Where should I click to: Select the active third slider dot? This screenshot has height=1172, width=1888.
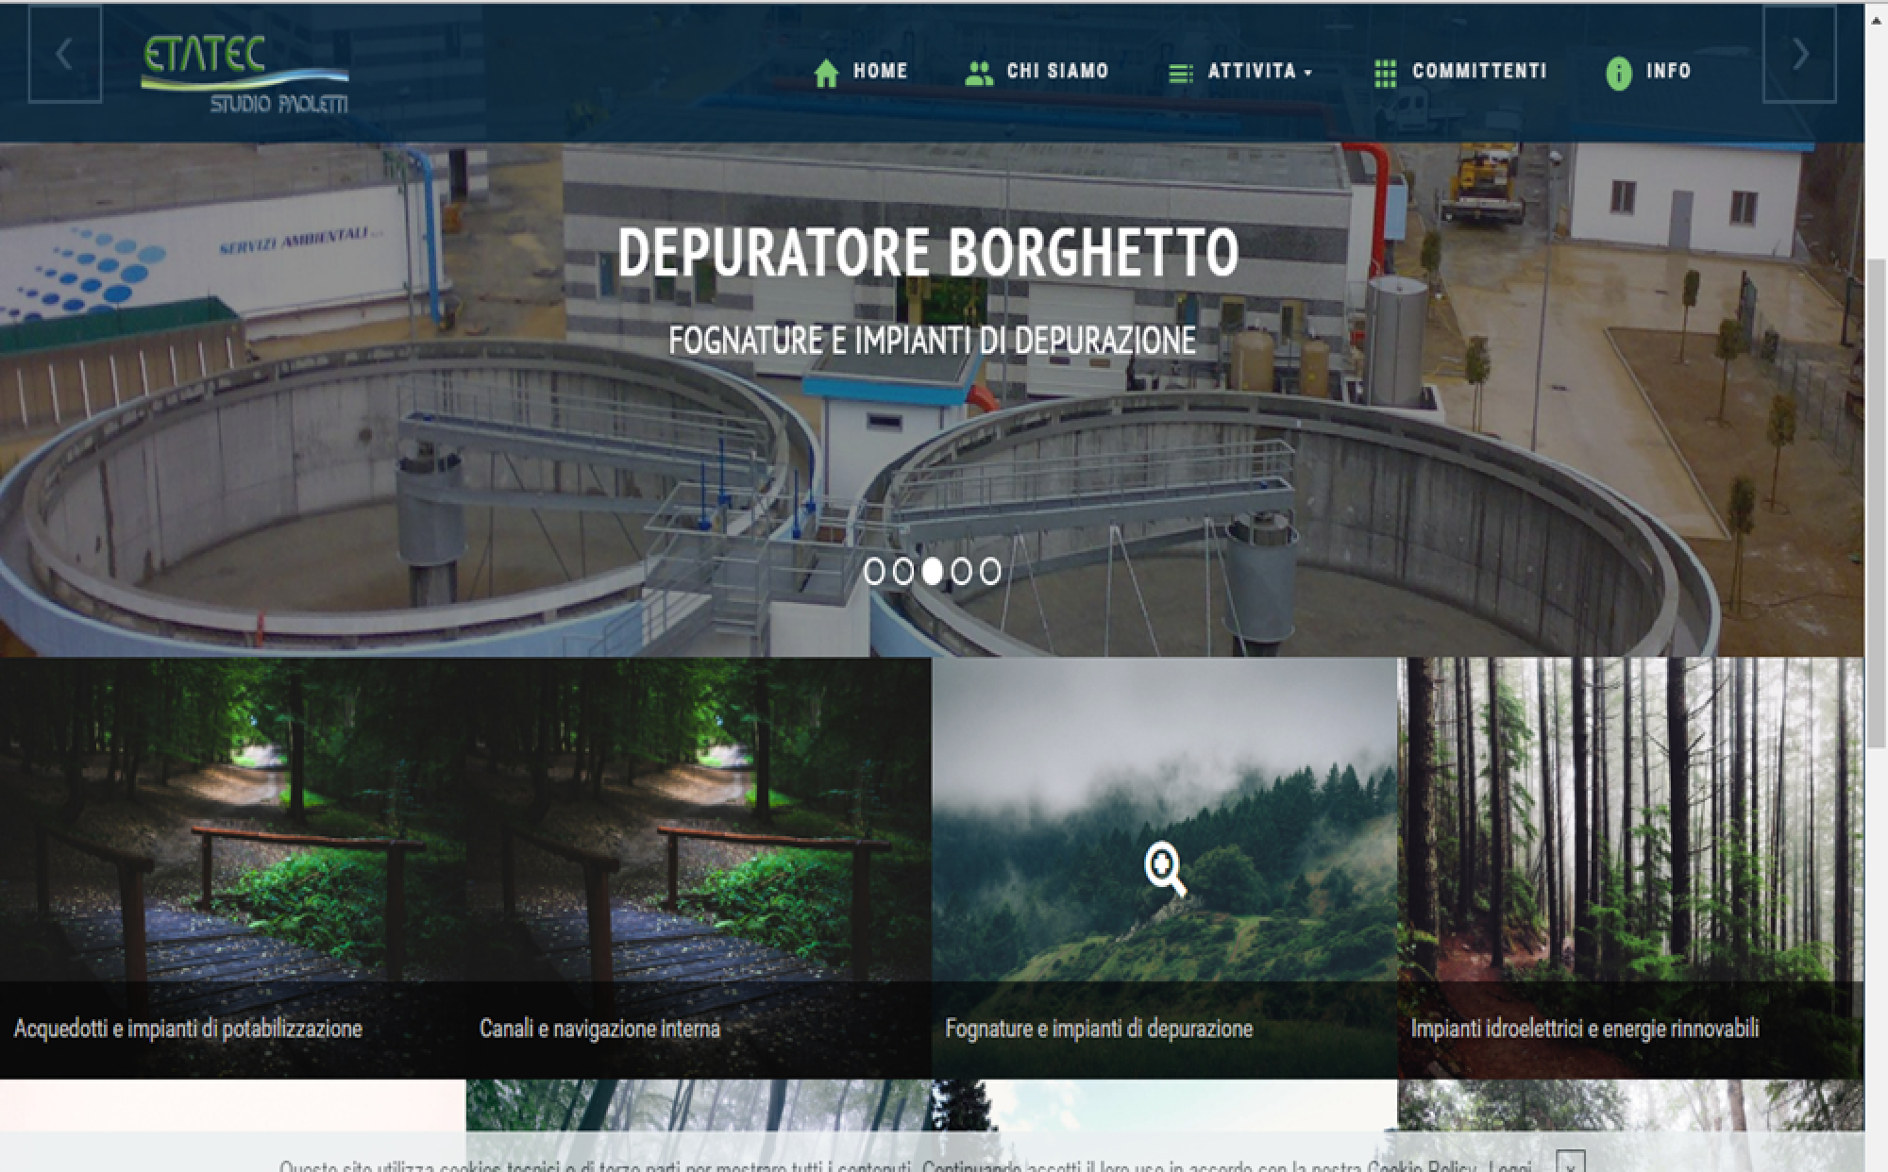pos(933,572)
